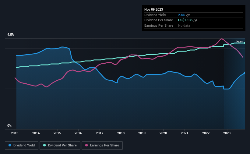Toggle the Dividend Per Share legend button
The width and height of the screenshot is (250, 154).
click(x=60, y=145)
